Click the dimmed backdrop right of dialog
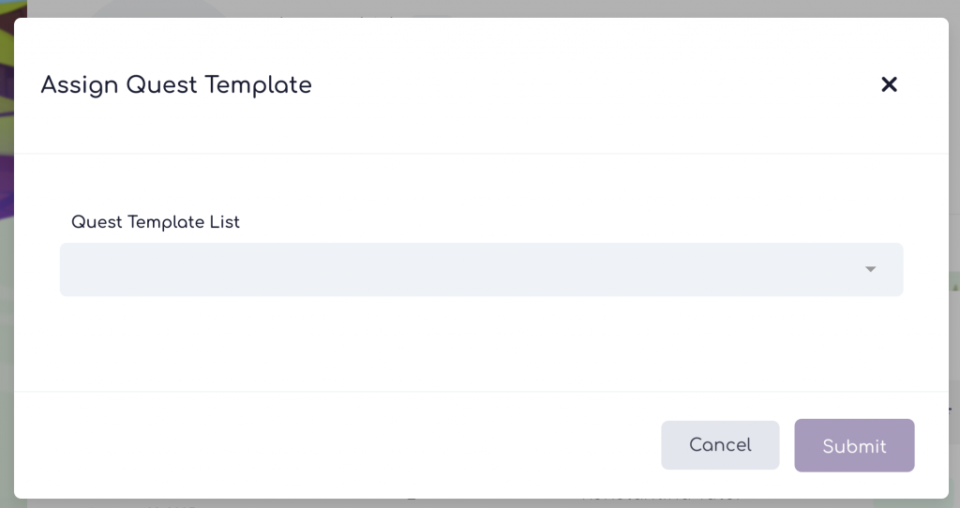 coord(954,234)
